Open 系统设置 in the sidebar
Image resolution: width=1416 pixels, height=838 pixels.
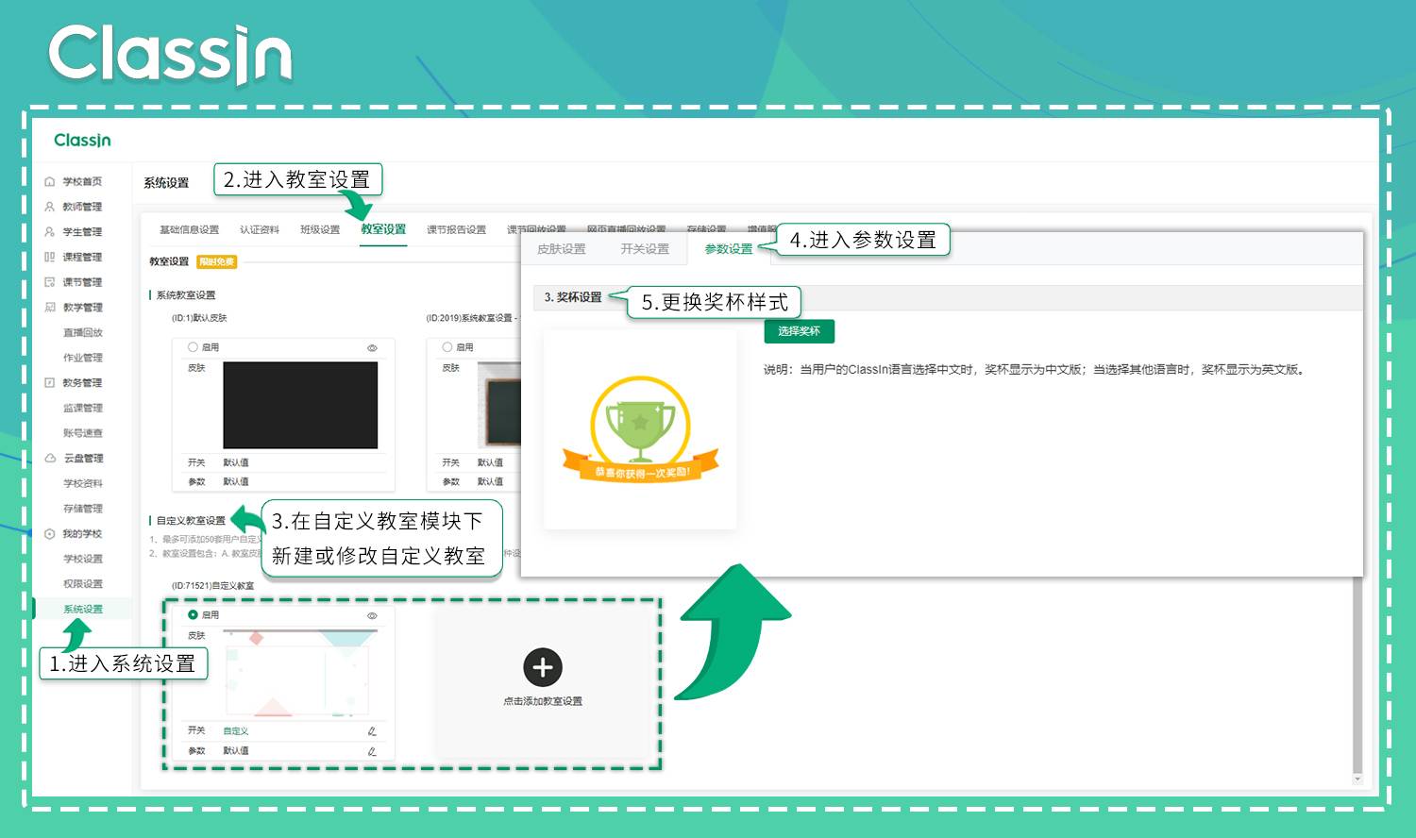(83, 609)
